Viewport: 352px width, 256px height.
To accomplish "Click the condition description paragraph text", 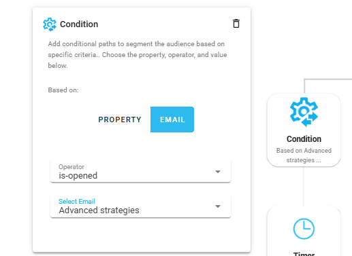I will tap(138, 55).
